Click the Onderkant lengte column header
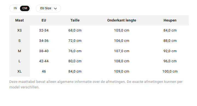Image resolution: width=197 pixels, height=106 pixels. coord(121,20)
